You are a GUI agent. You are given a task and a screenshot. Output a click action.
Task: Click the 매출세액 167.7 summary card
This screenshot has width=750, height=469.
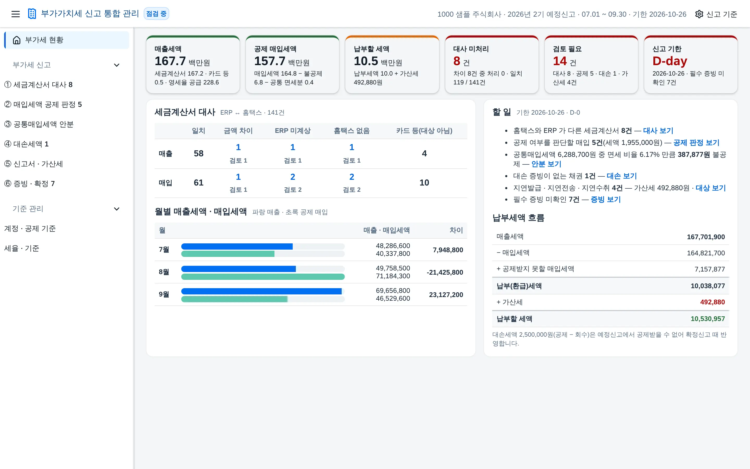193,65
